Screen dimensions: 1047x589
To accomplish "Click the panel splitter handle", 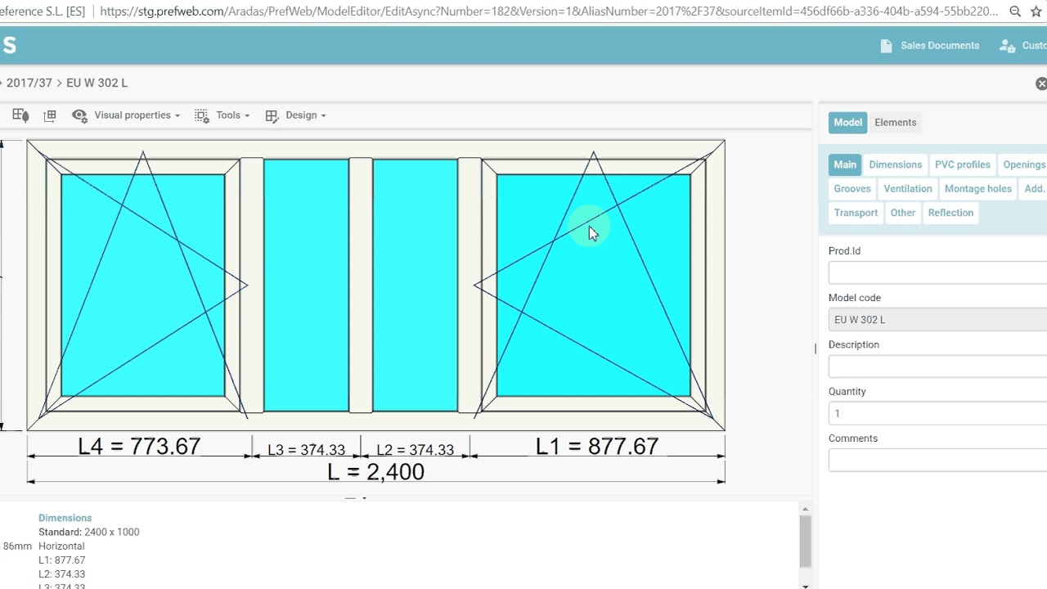I will click(816, 348).
